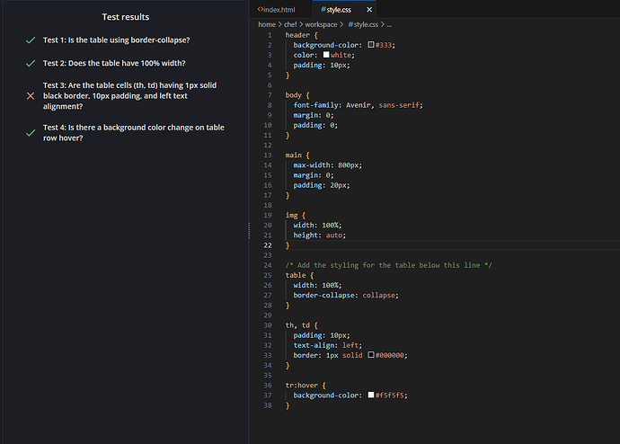The width and height of the screenshot is (620, 444).
Task: Switch to the index.html tab
Action: pos(277,10)
